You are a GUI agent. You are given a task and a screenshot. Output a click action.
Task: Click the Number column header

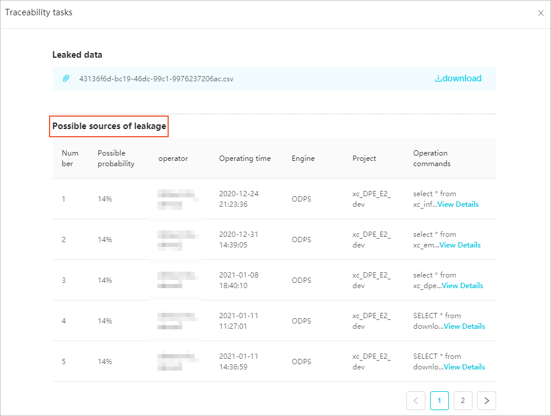click(70, 159)
